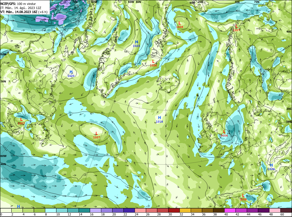Image resolution: width=292 pixels, height=217 pixels.
Task: Click the L 1008 low on Greenland's east coast
Action: coord(153,63)
